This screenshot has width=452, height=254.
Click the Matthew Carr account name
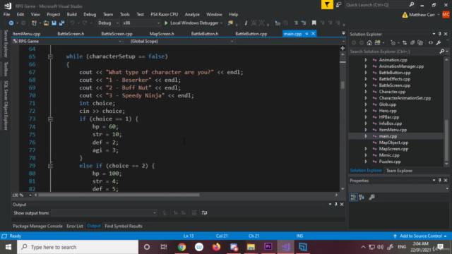coord(422,14)
